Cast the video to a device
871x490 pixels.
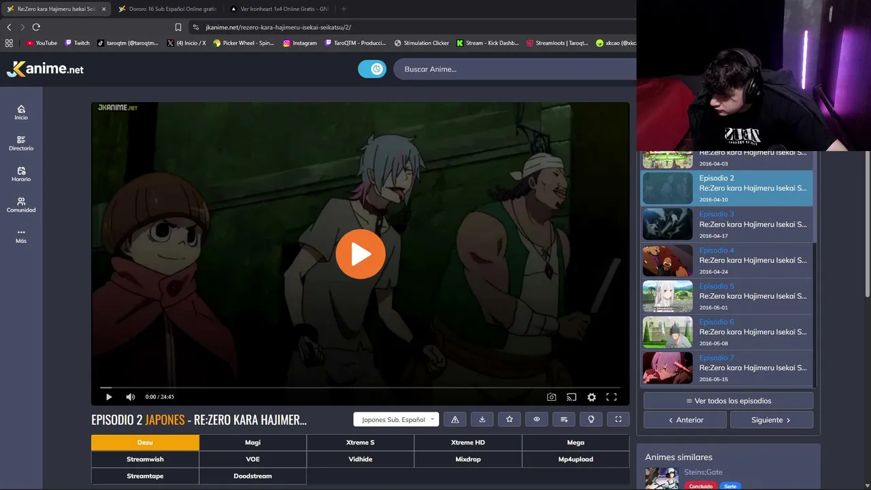572,397
